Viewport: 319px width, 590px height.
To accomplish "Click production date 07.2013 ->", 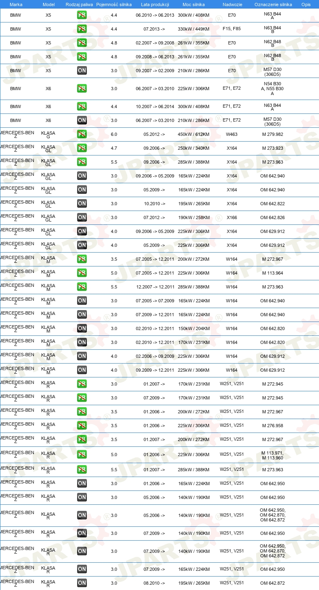I will click(x=154, y=29).
